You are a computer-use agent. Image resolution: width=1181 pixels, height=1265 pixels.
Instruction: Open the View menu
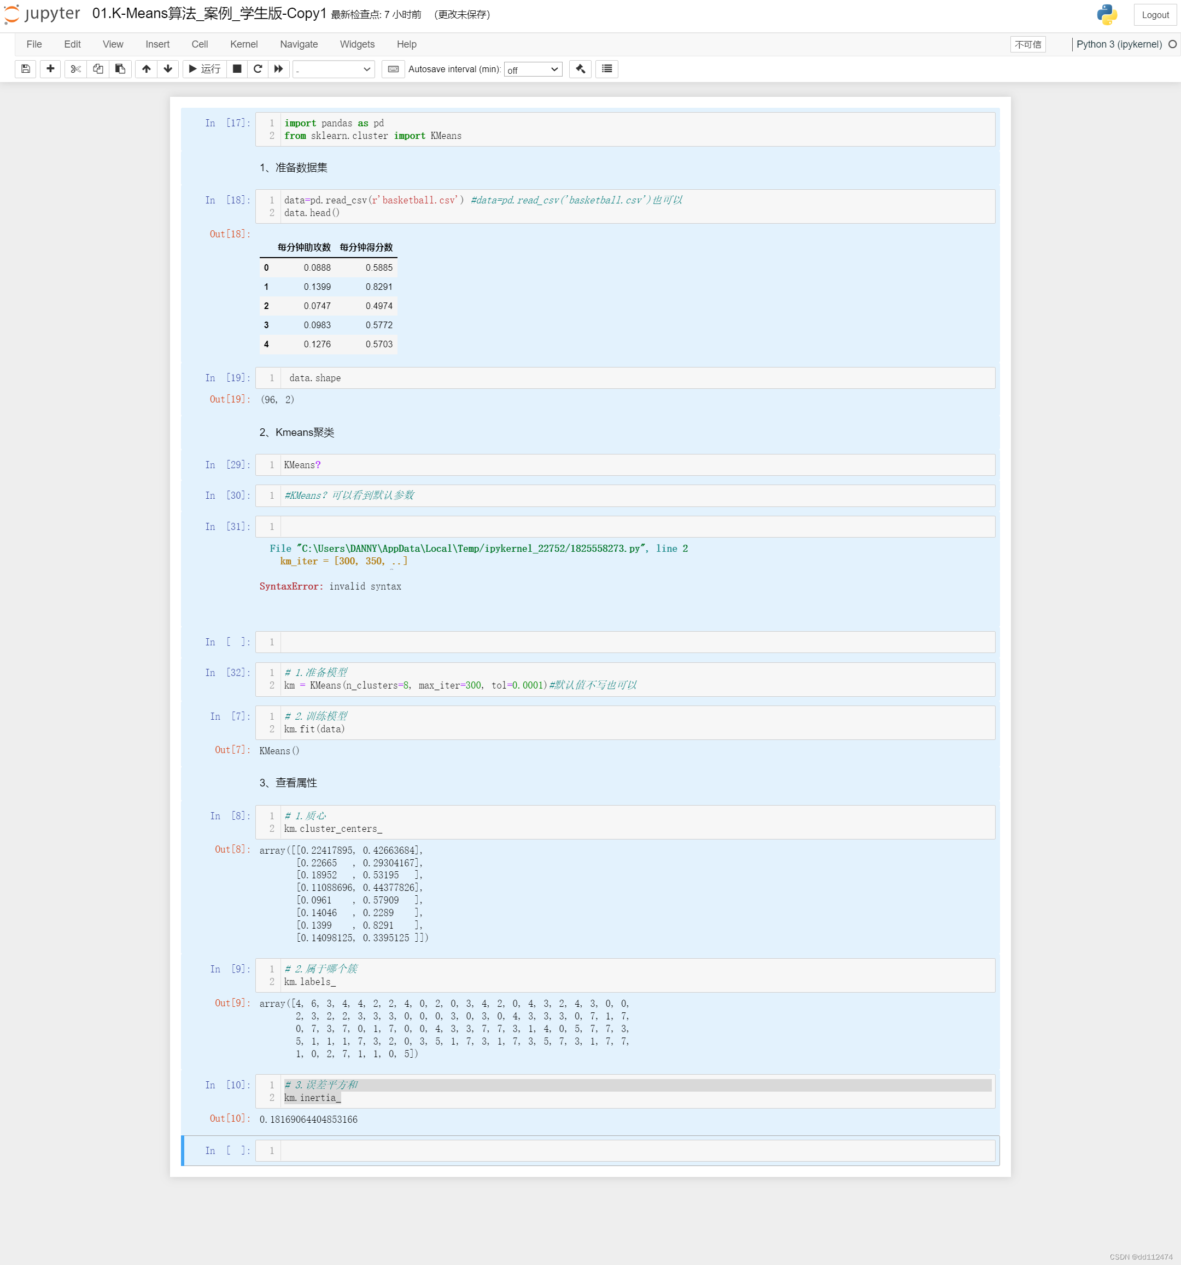tap(113, 44)
